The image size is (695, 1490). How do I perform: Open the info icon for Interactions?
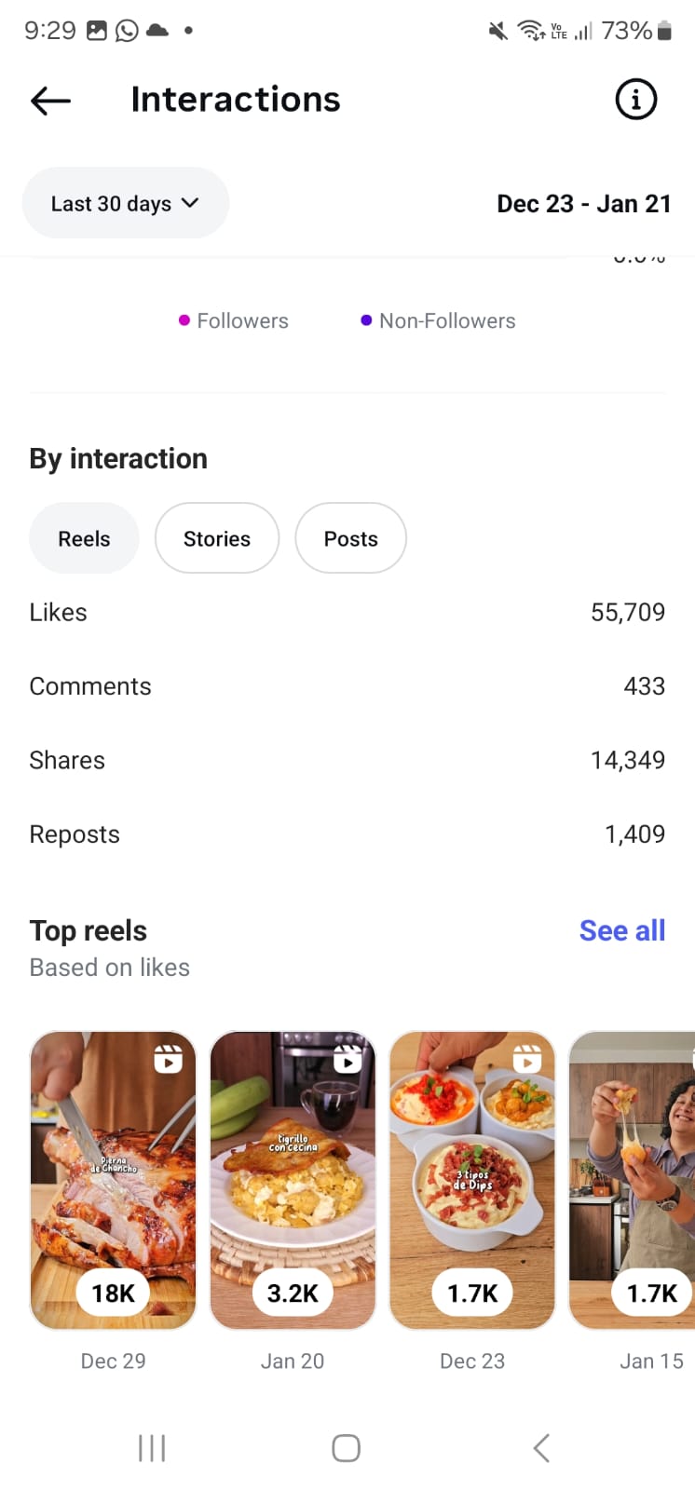click(x=636, y=100)
